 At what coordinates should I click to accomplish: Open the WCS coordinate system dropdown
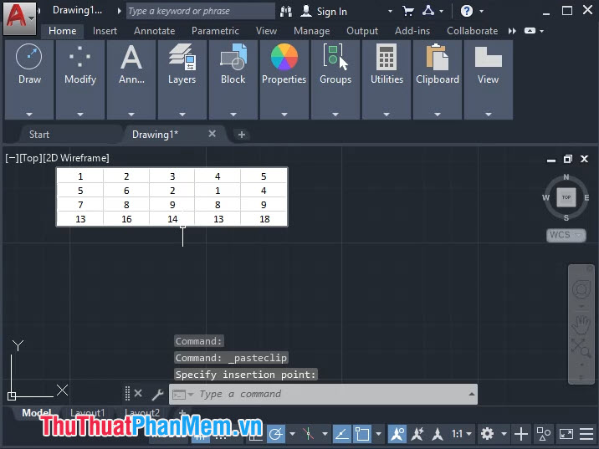point(566,235)
